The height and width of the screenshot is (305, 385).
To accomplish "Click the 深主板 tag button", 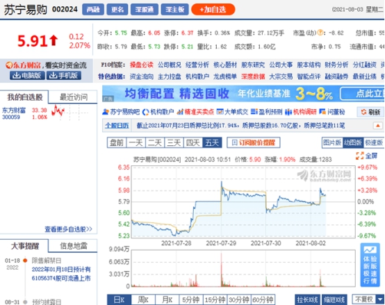I will (x=175, y=10).
